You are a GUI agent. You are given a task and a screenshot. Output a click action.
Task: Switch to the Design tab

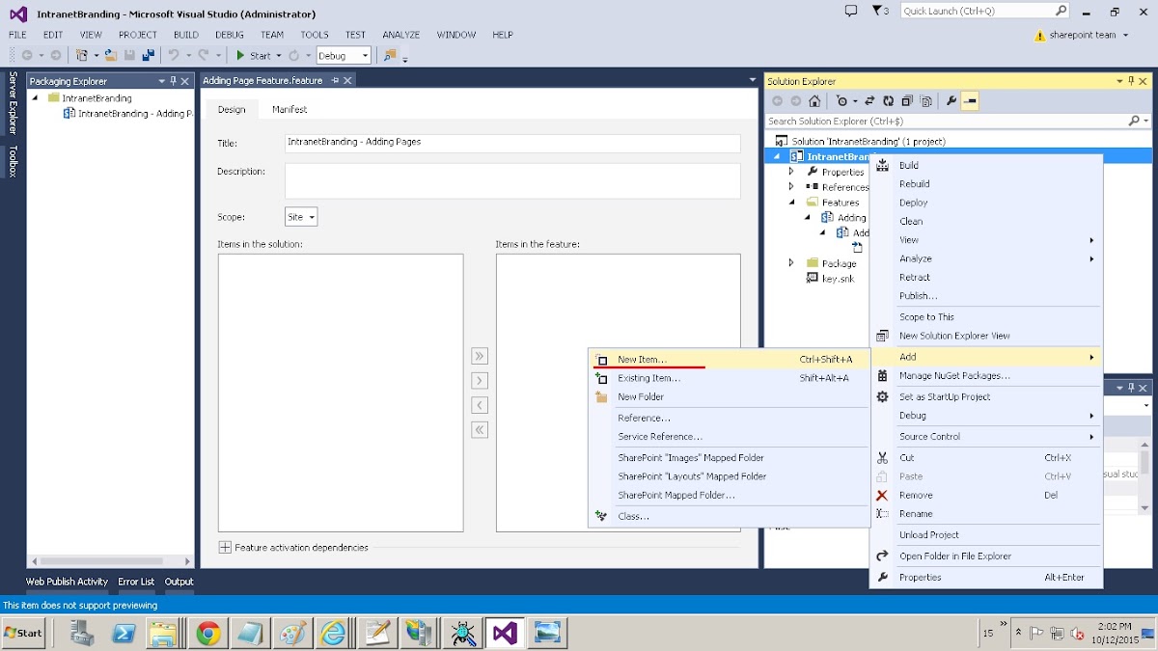tap(232, 110)
